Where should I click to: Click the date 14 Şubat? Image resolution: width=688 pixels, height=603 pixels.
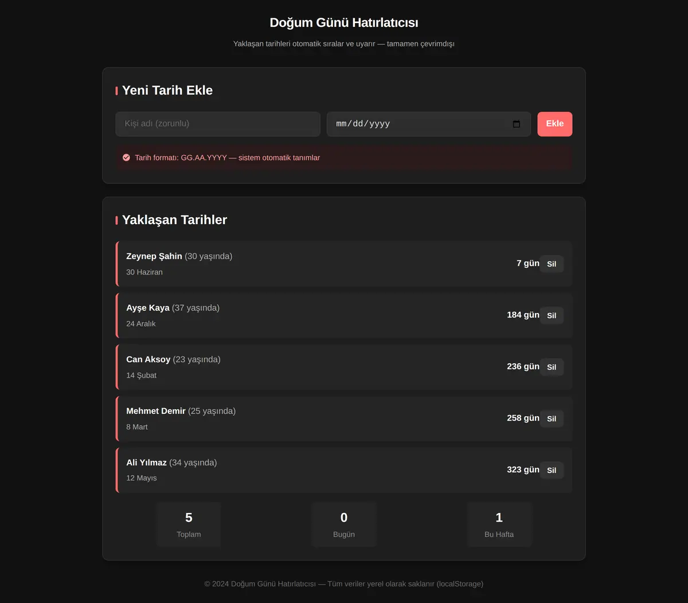pyautogui.click(x=142, y=375)
